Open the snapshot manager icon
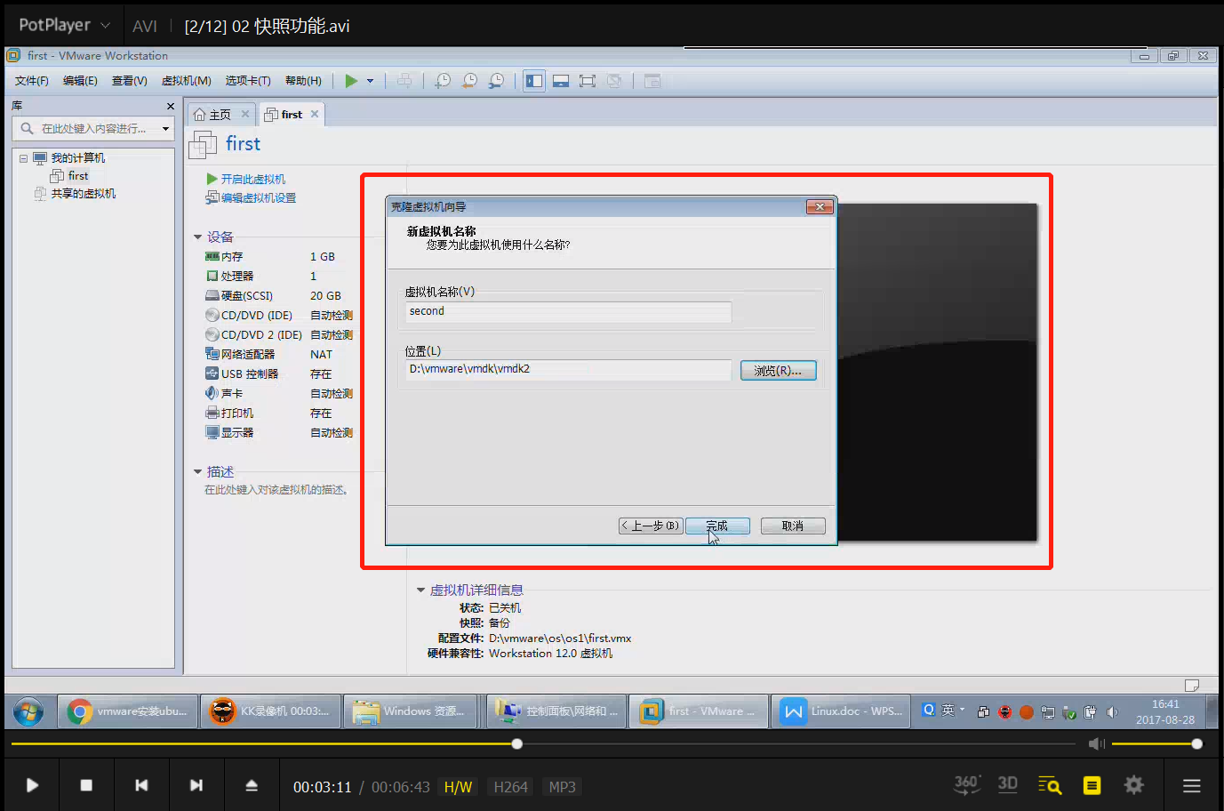 click(x=496, y=81)
